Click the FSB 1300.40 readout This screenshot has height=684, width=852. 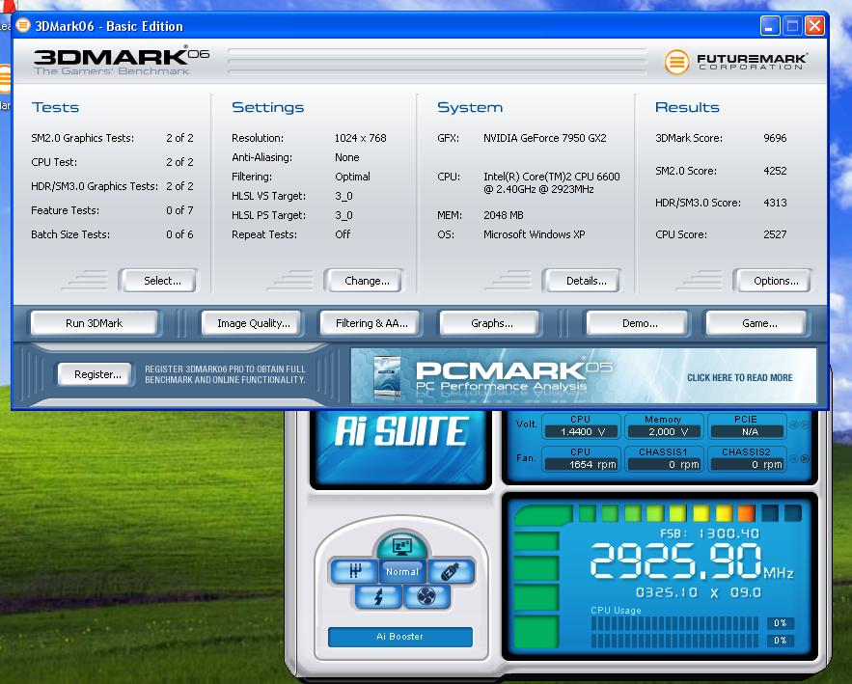point(709,534)
